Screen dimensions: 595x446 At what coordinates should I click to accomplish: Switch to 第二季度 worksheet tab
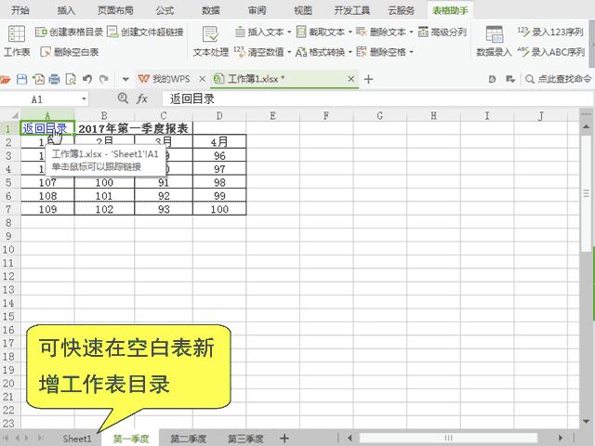tap(188, 439)
